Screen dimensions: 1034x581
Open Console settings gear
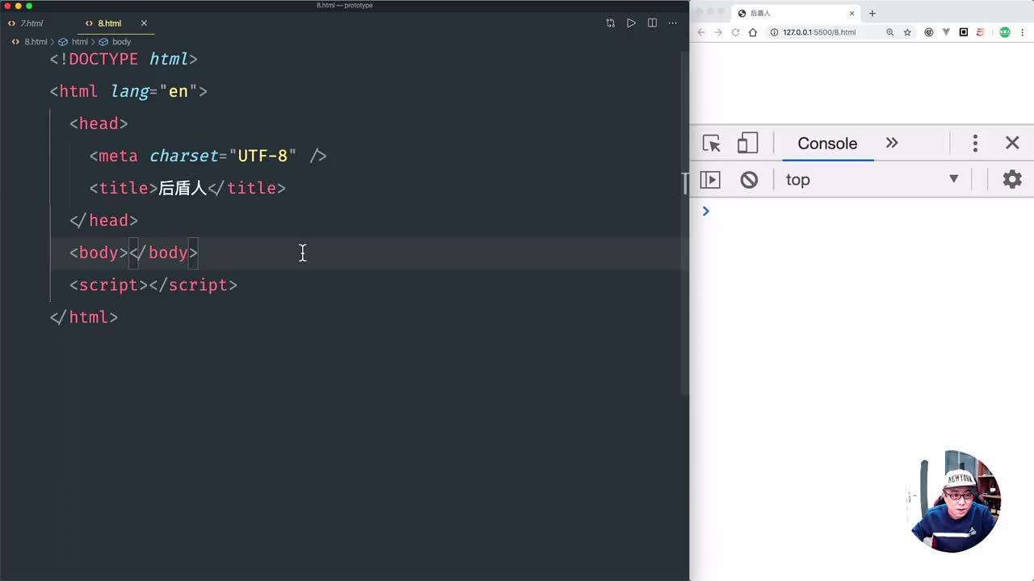[x=1012, y=179]
